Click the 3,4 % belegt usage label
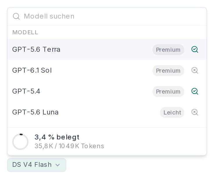Screen dimensions: 214x179 57,137
